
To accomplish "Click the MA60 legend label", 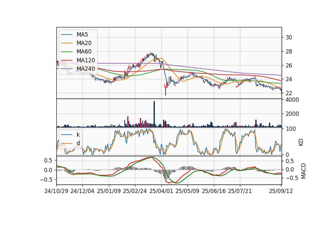I will coord(84,52).
